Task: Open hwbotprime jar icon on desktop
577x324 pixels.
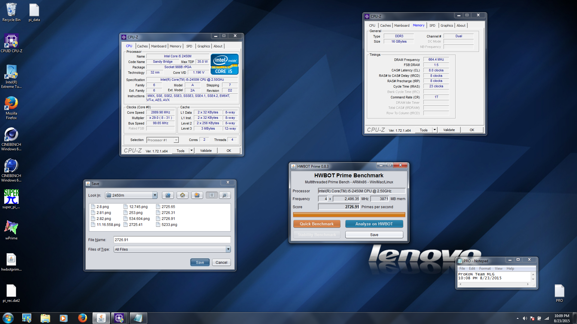Action: coord(11,262)
